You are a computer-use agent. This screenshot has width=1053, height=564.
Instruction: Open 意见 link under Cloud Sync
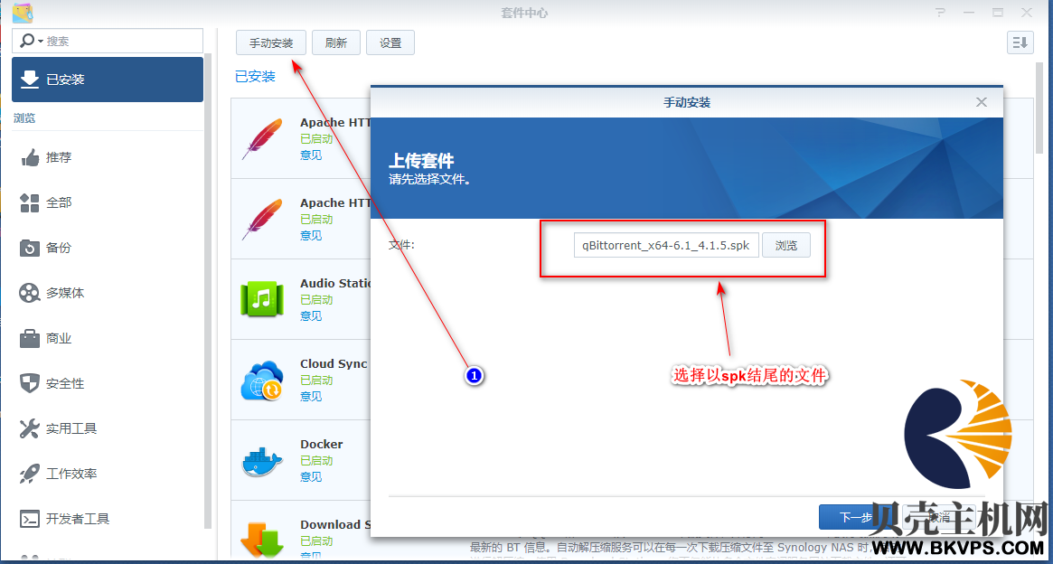[x=311, y=396]
